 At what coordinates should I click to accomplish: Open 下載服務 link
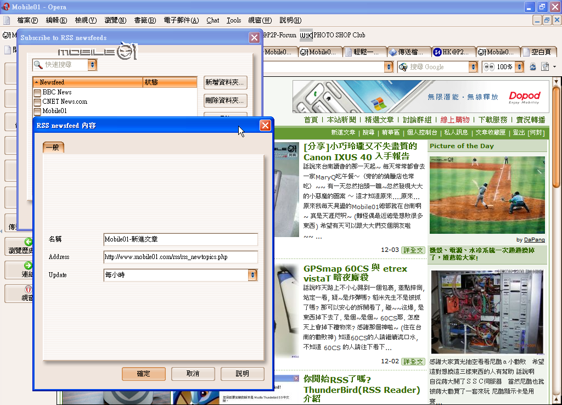tap(493, 120)
